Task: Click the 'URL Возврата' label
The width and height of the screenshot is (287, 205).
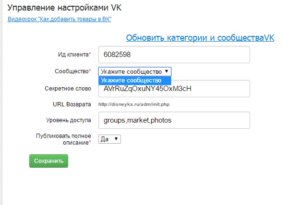Action: [x=72, y=104]
